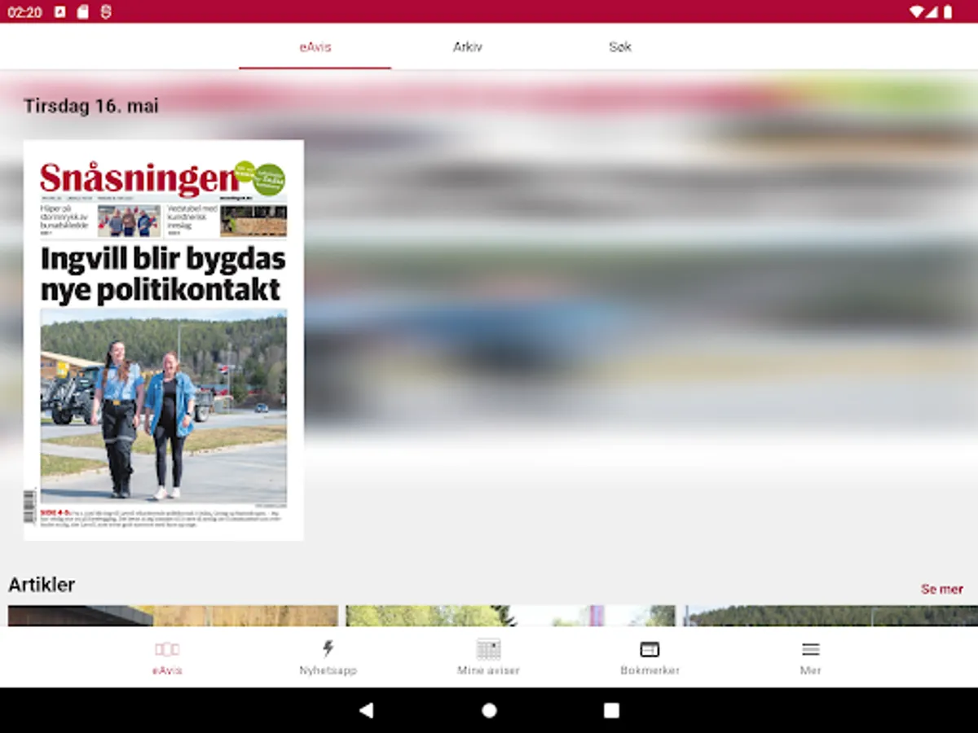Tap Android home button
978x733 pixels.
click(489, 710)
